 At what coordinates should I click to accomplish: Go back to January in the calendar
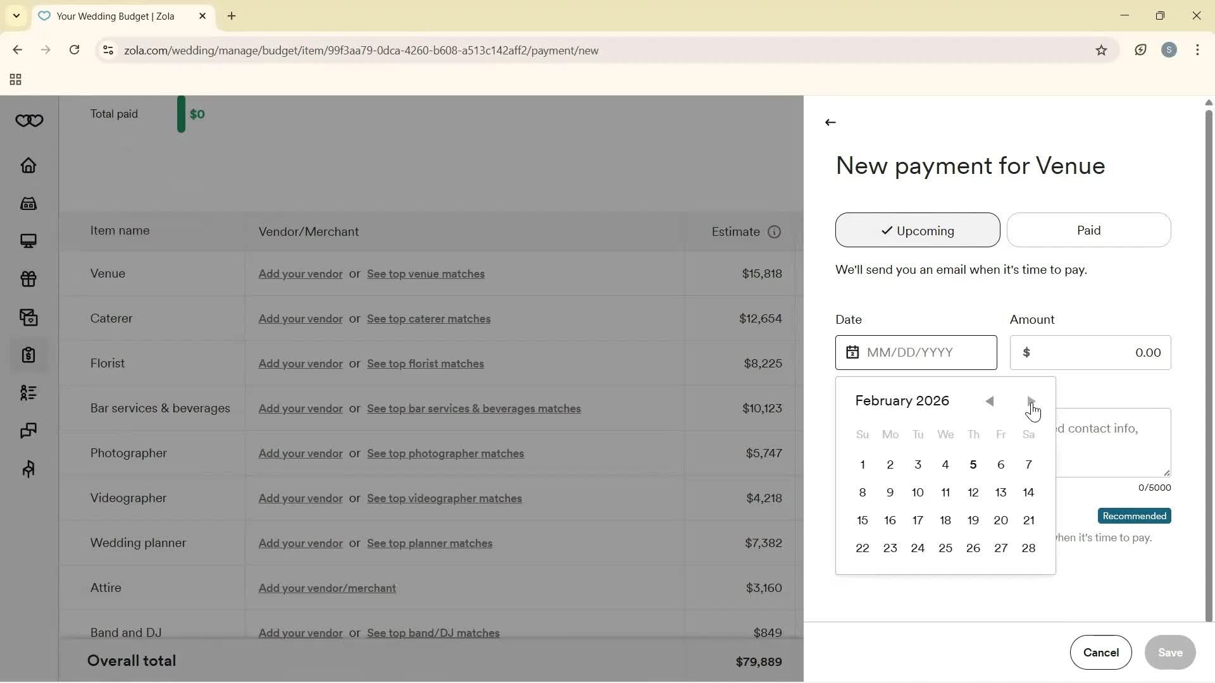[x=990, y=401]
